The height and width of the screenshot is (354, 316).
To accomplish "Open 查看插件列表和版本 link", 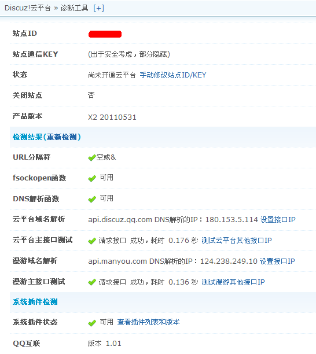I will pyautogui.click(x=148, y=322).
